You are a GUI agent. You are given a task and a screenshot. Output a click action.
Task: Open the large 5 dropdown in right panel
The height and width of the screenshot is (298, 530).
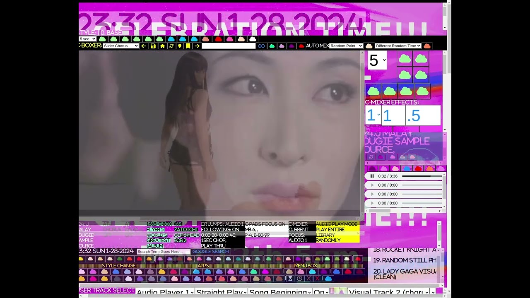click(377, 60)
